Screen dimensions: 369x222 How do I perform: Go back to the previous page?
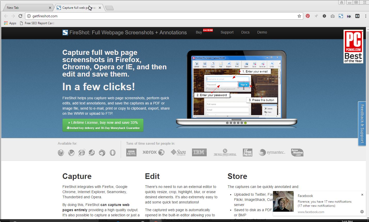tap(6, 16)
